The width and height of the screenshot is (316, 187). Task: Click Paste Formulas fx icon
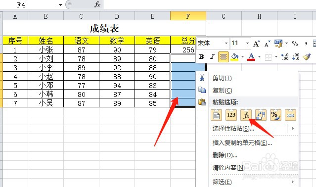coord(246,115)
